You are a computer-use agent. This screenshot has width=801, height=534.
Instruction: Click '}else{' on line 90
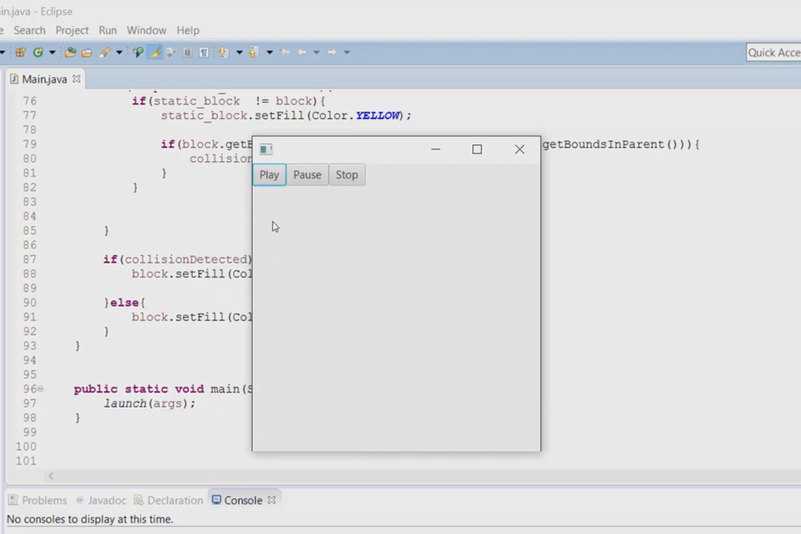tap(125, 302)
